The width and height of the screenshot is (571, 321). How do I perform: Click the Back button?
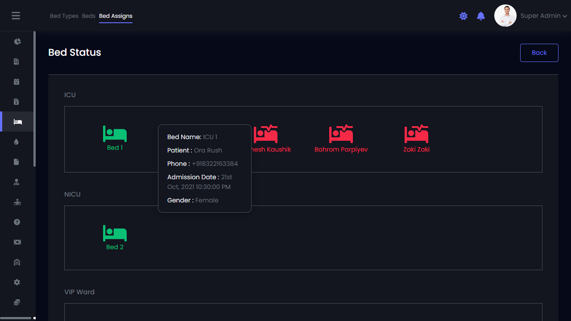[x=539, y=53]
